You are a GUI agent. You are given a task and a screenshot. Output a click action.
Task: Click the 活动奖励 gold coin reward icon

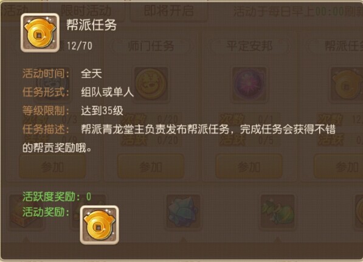click(x=99, y=225)
